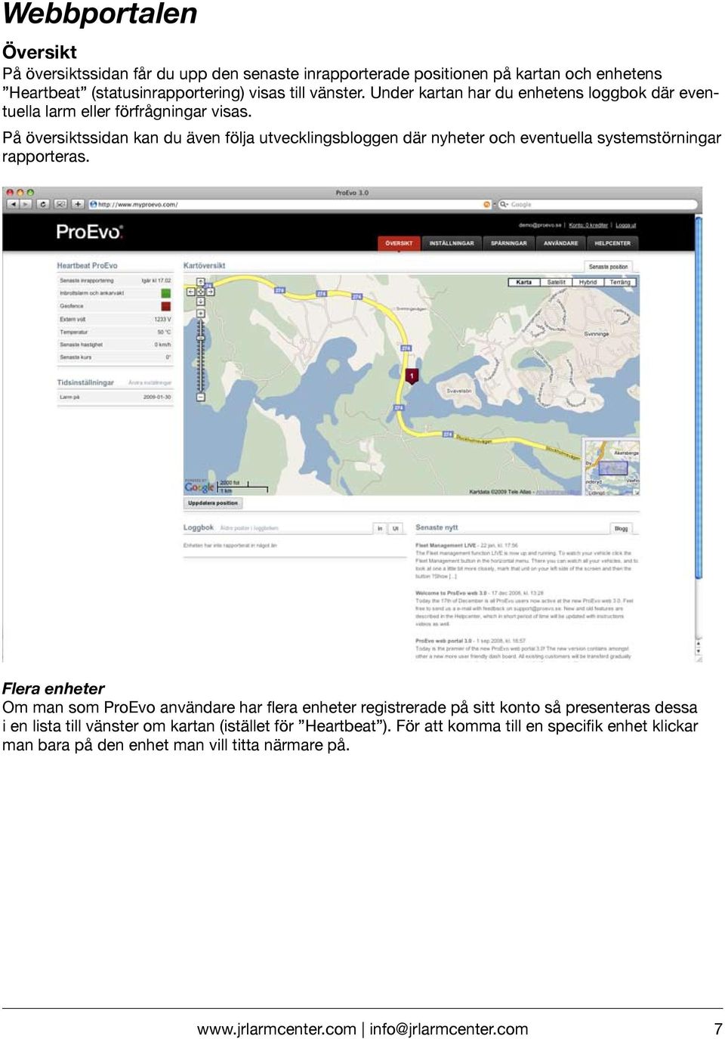Click the browser vertical scrollbar
The width and height of the screenshot is (725, 1039).
tap(699, 397)
